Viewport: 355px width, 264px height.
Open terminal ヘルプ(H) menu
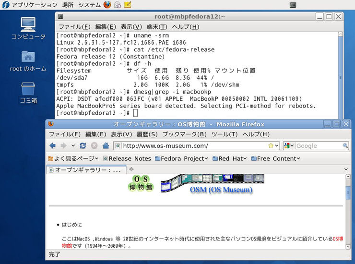click(186, 27)
